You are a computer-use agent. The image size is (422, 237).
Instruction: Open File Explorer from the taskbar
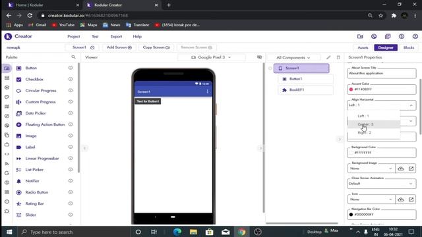193,232
